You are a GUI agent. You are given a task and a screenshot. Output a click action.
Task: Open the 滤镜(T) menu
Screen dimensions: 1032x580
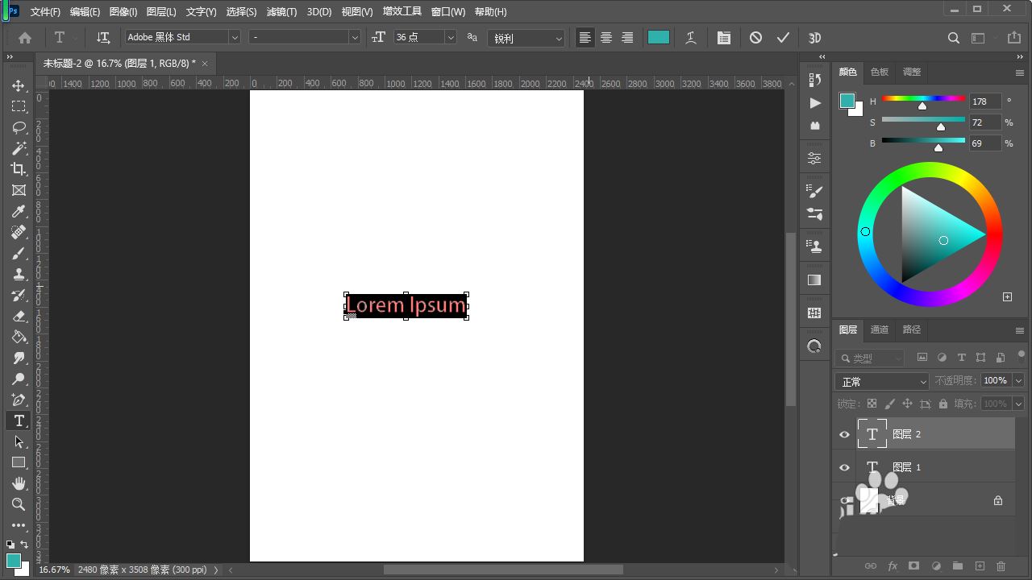coord(281,12)
